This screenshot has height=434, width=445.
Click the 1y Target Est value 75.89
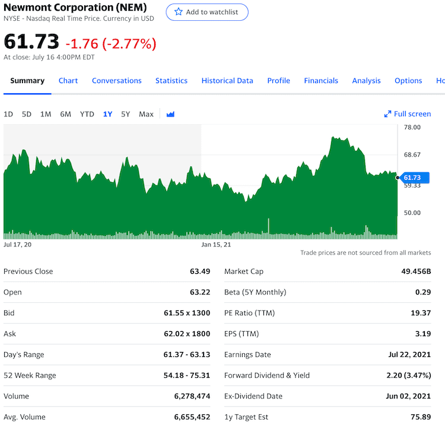[x=421, y=417]
